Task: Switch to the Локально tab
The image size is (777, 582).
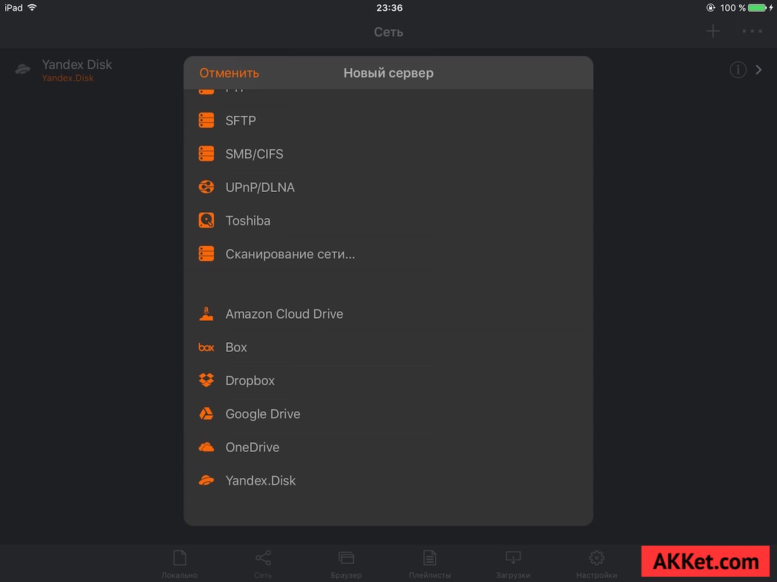Action: click(179, 563)
